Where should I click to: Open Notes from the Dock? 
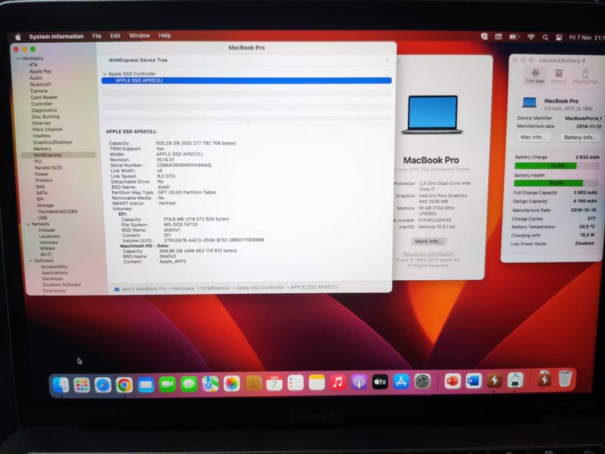point(317,383)
